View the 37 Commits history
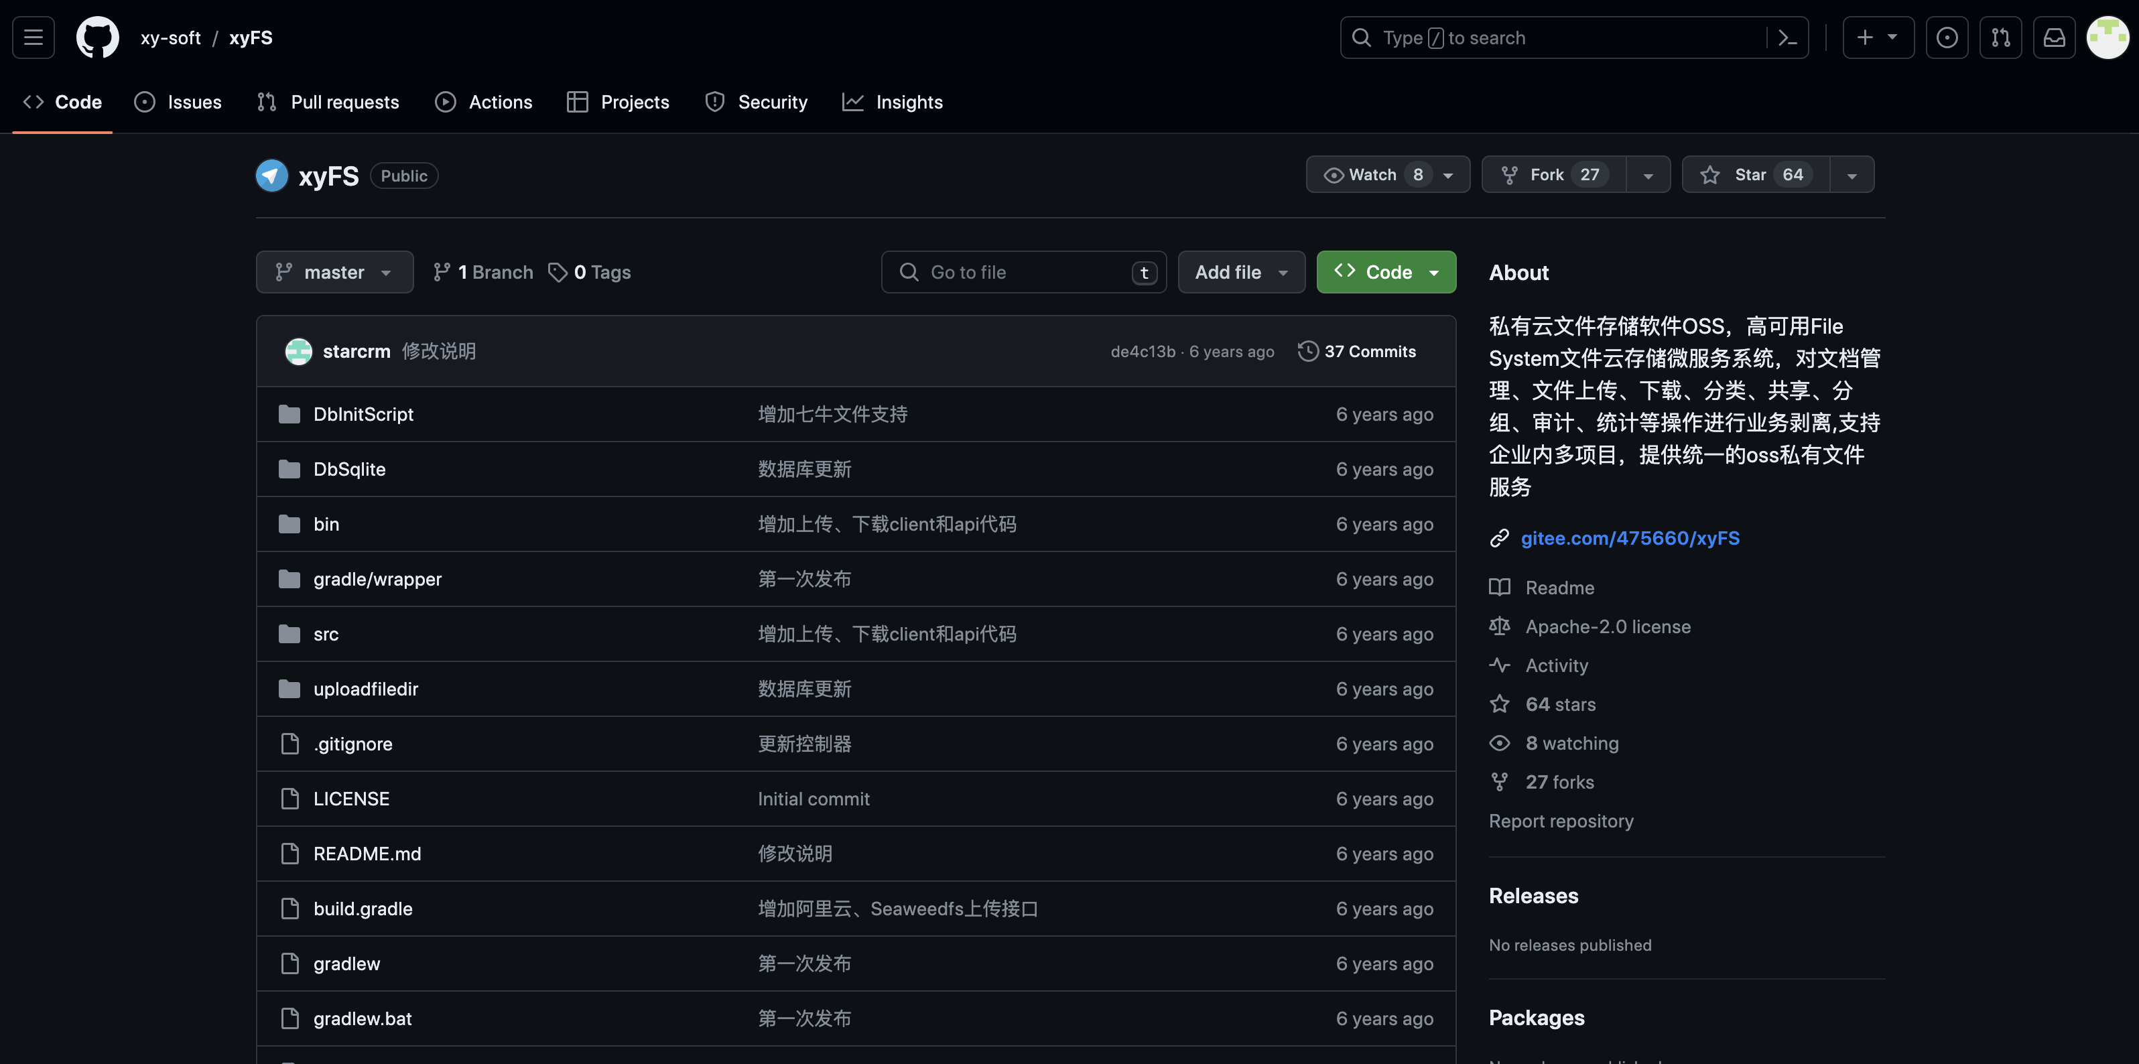The height and width of the screenshot is (1064, 2139). tap(1357, 351)
